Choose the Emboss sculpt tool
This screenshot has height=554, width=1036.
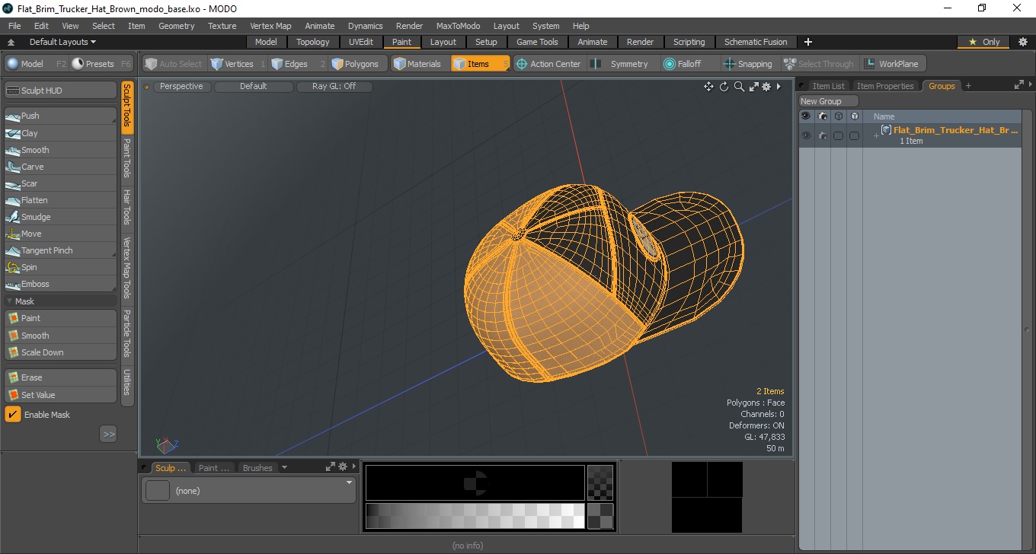click(x=60, y=284)
